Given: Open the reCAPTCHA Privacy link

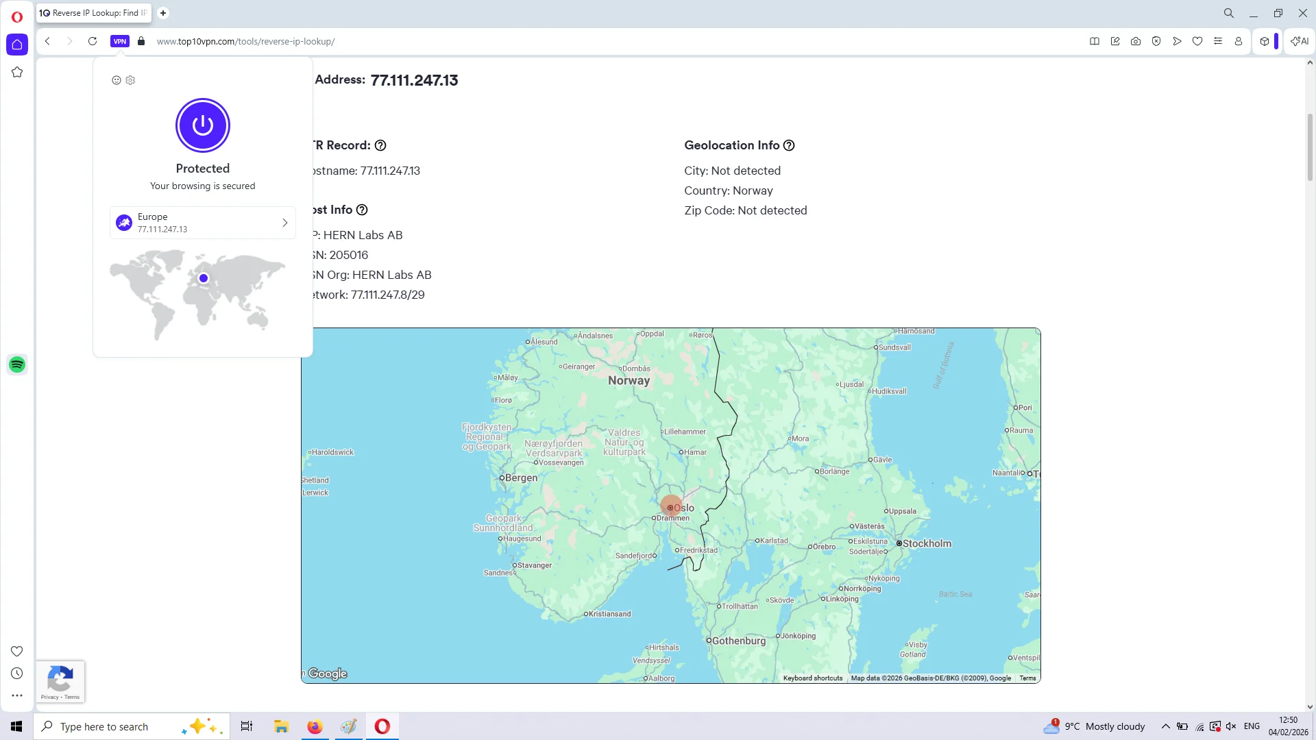Looking at the screenshot, I should pyautogui.click(x=50, y=697).
